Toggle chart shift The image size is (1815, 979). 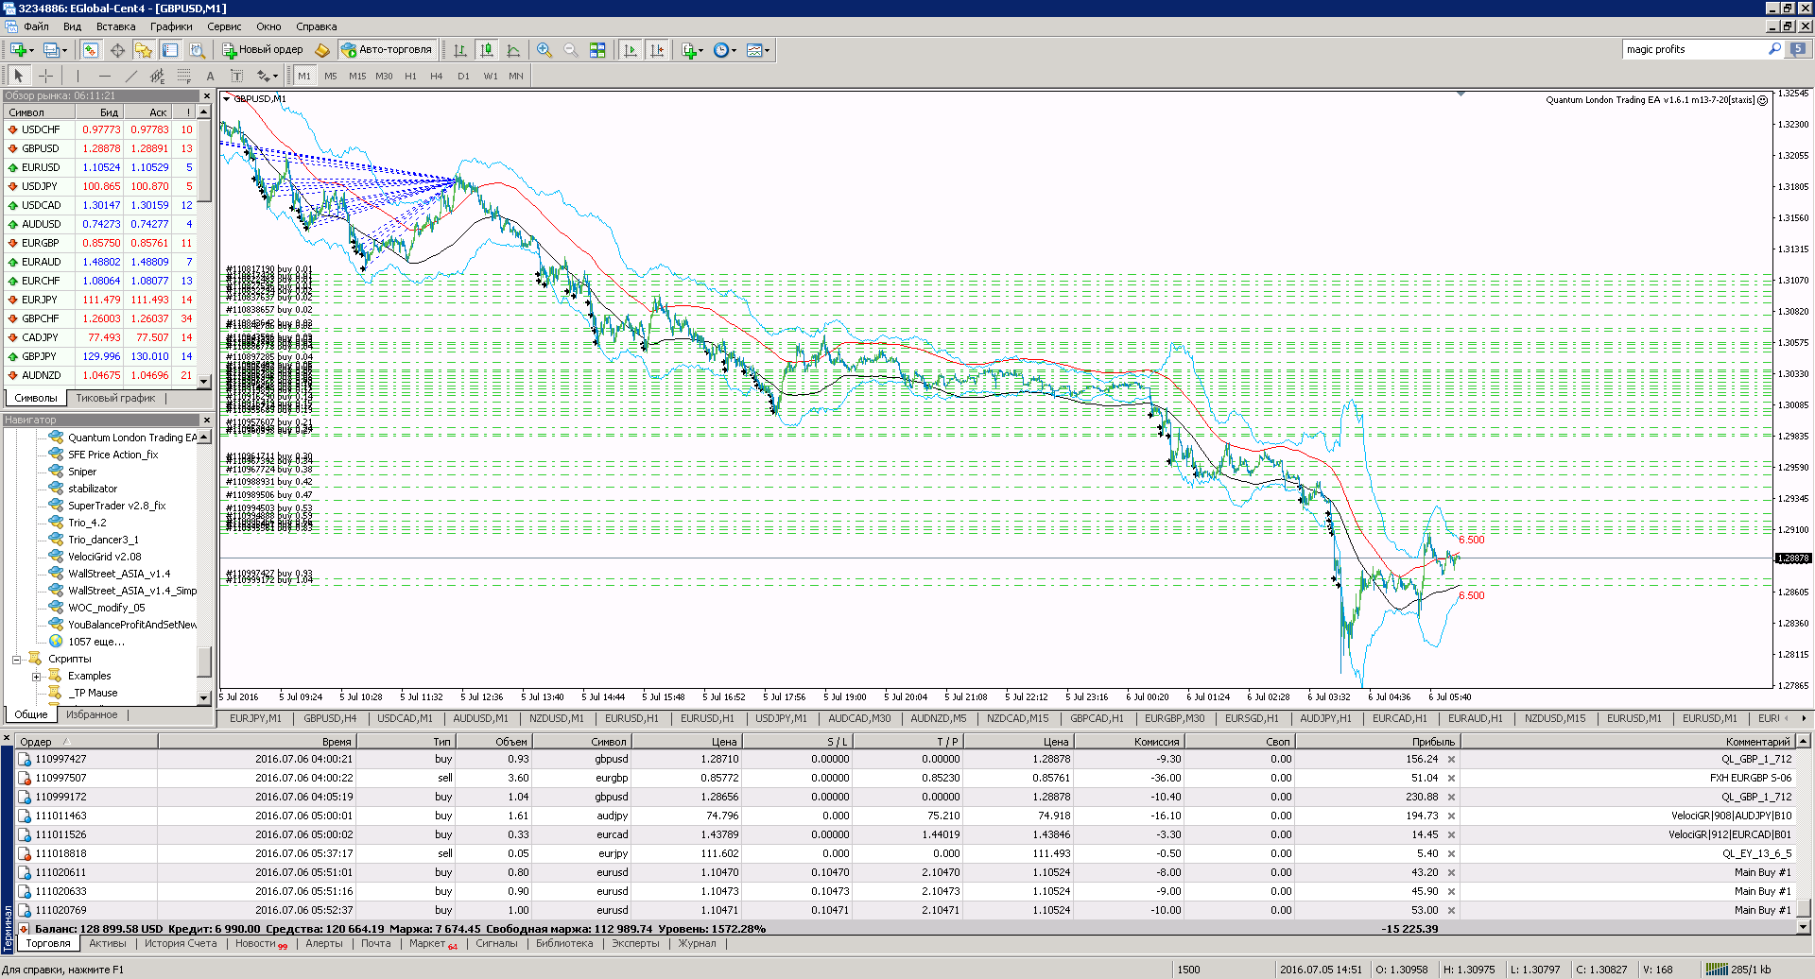tap(657, 50)
